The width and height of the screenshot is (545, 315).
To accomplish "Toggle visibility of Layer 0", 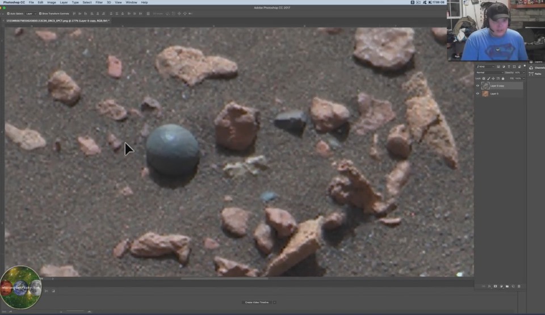I will click(477, 94).
